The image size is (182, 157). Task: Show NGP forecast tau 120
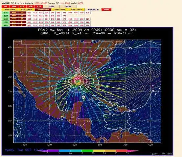(88, 25)
